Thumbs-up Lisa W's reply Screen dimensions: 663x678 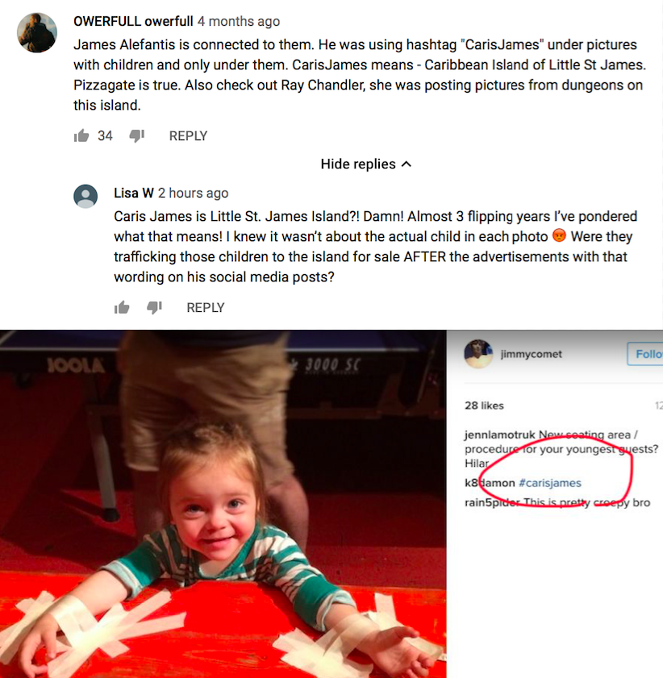pyautogui.click(x=122, y=307)
